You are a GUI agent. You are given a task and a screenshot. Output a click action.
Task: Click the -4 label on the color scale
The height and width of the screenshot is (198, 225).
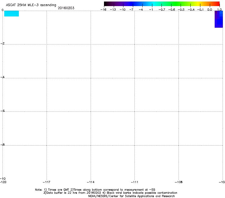141,10
